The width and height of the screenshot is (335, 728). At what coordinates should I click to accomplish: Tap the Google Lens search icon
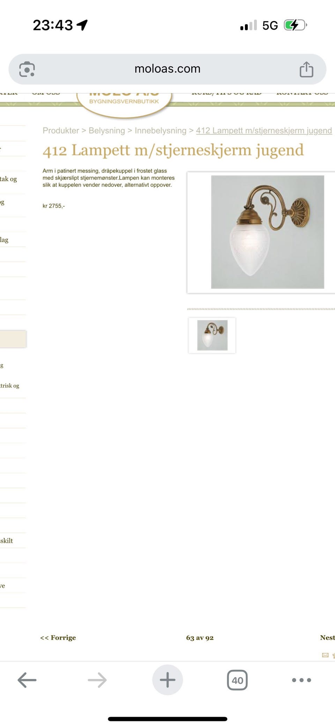27,69
